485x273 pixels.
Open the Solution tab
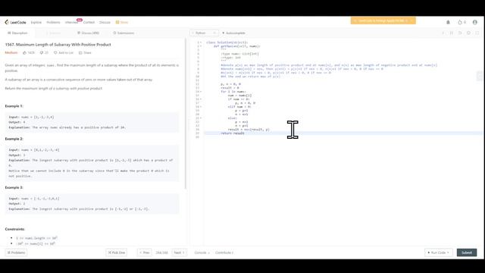click(53, 33)
